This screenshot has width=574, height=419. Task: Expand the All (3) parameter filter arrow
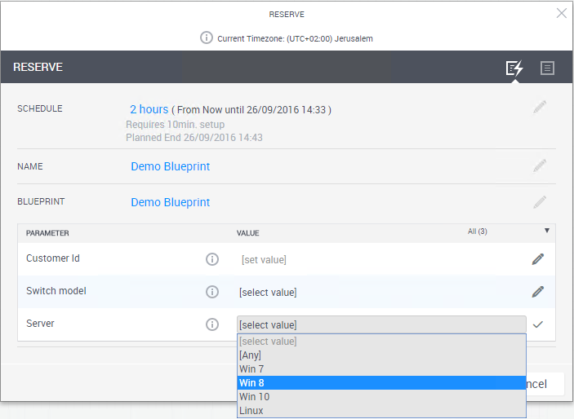(x=546, y=232)
